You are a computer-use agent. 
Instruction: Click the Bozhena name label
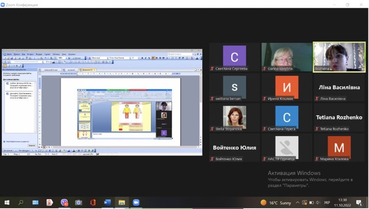click(x=322, y=69)
